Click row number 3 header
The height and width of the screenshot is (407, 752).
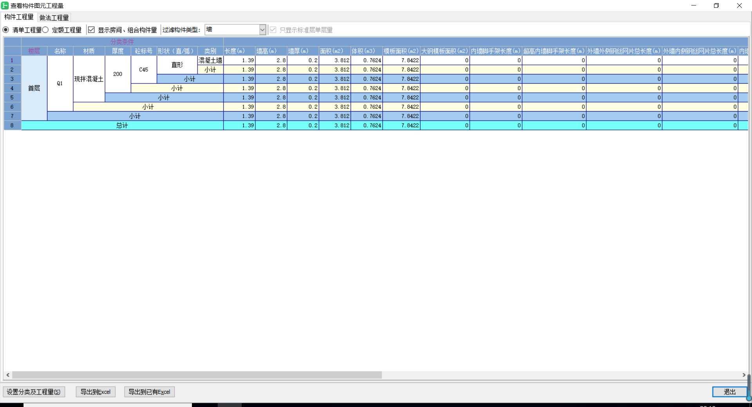coord(12,79)
